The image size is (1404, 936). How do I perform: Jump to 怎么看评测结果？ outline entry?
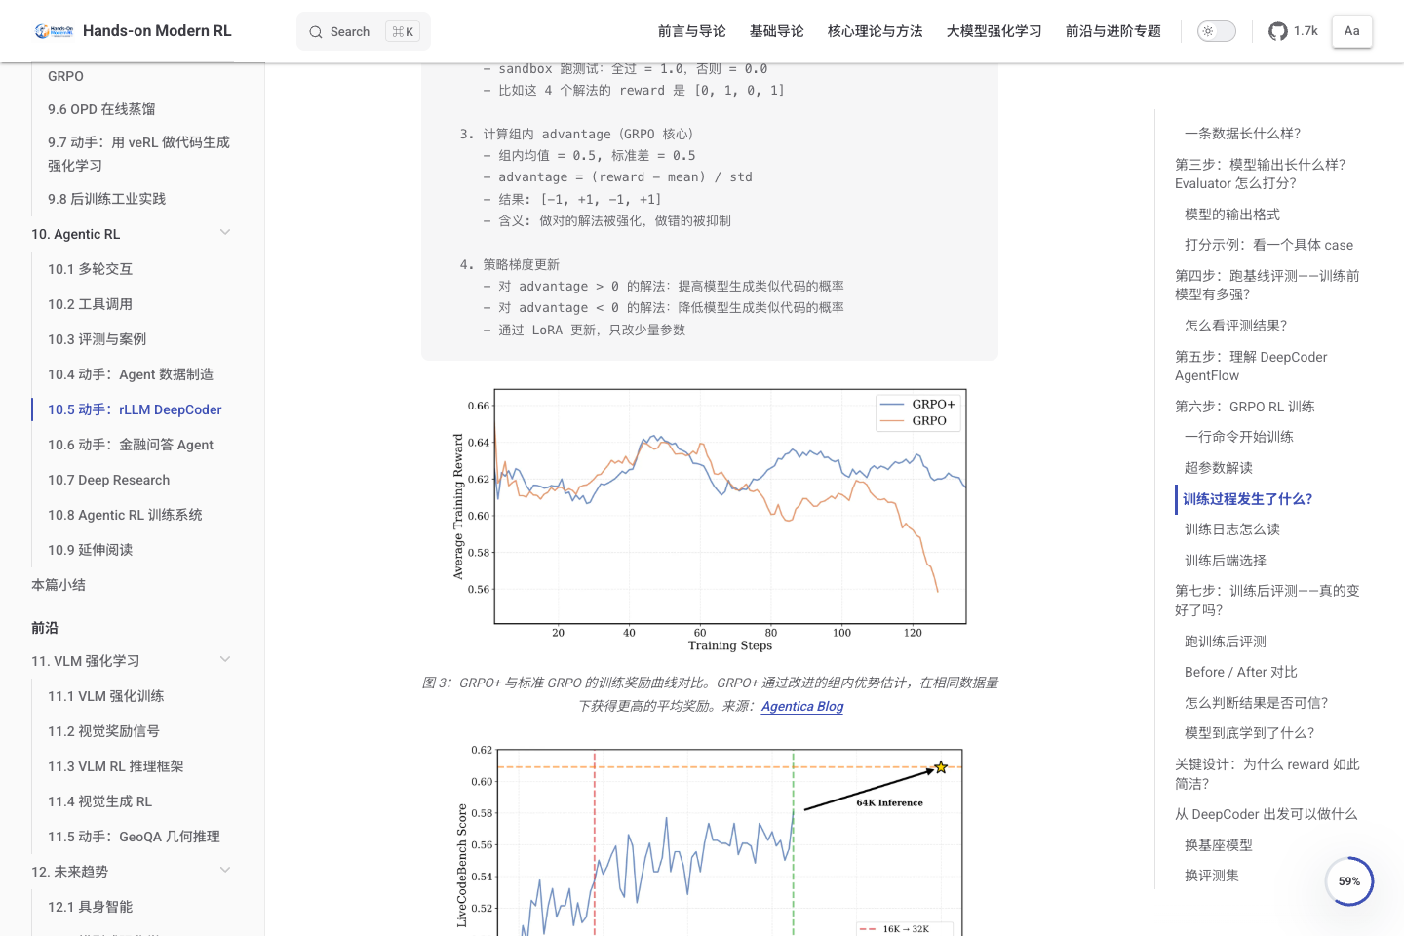click(1235, 326)
